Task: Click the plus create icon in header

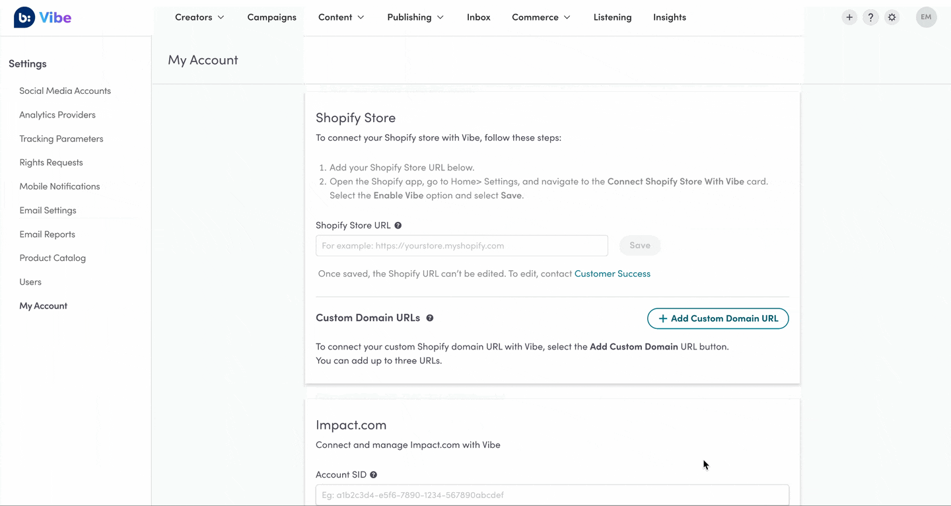Action: click(x=849, y=18)
